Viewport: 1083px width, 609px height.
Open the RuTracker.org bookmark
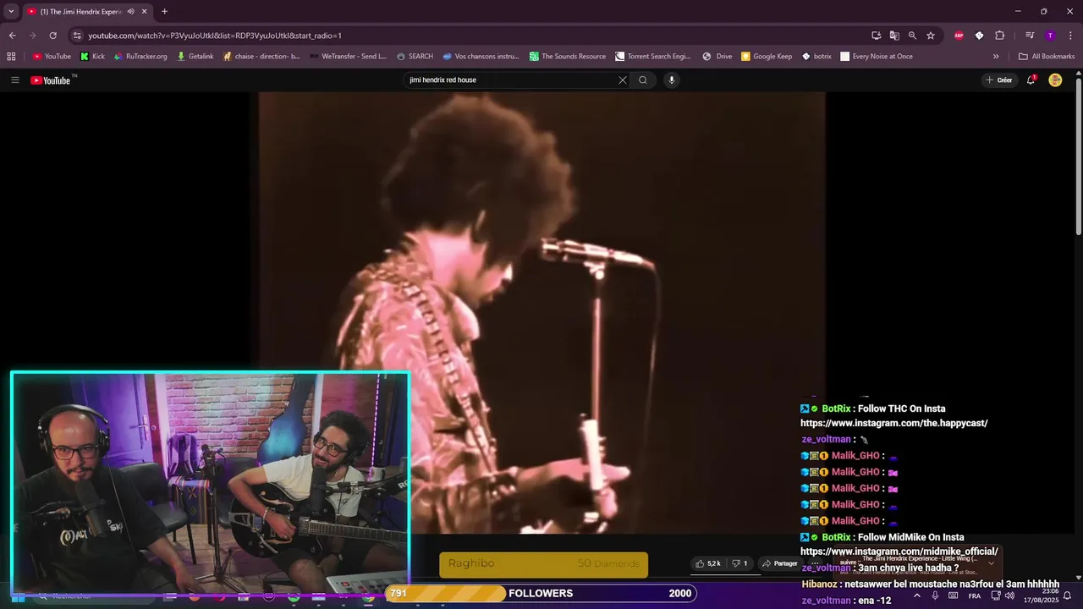point(140,57)
